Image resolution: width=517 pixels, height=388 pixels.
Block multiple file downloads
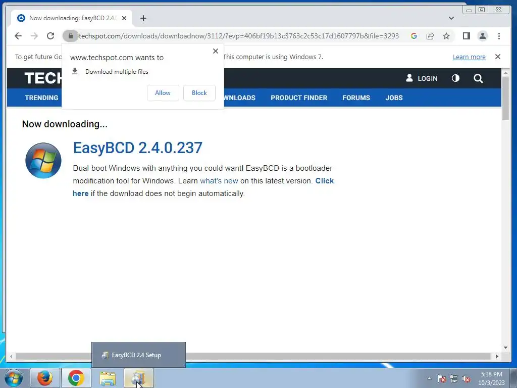pos(199,93)
